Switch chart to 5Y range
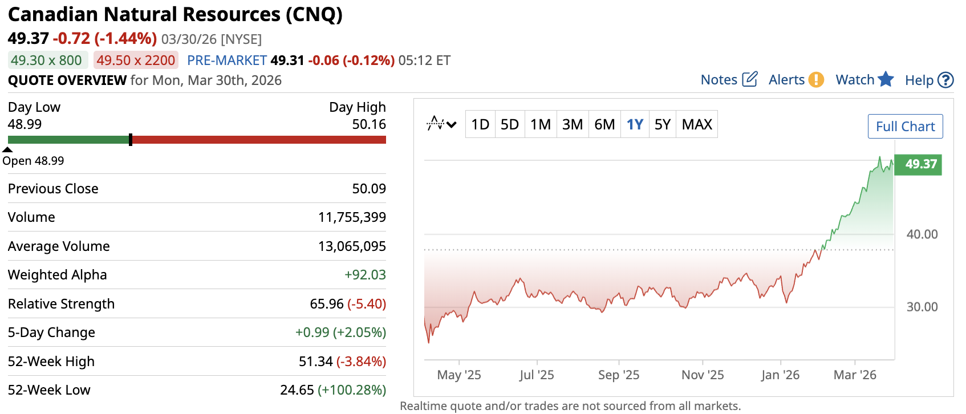Screen dimensions: 966x414 coord(662,124)
